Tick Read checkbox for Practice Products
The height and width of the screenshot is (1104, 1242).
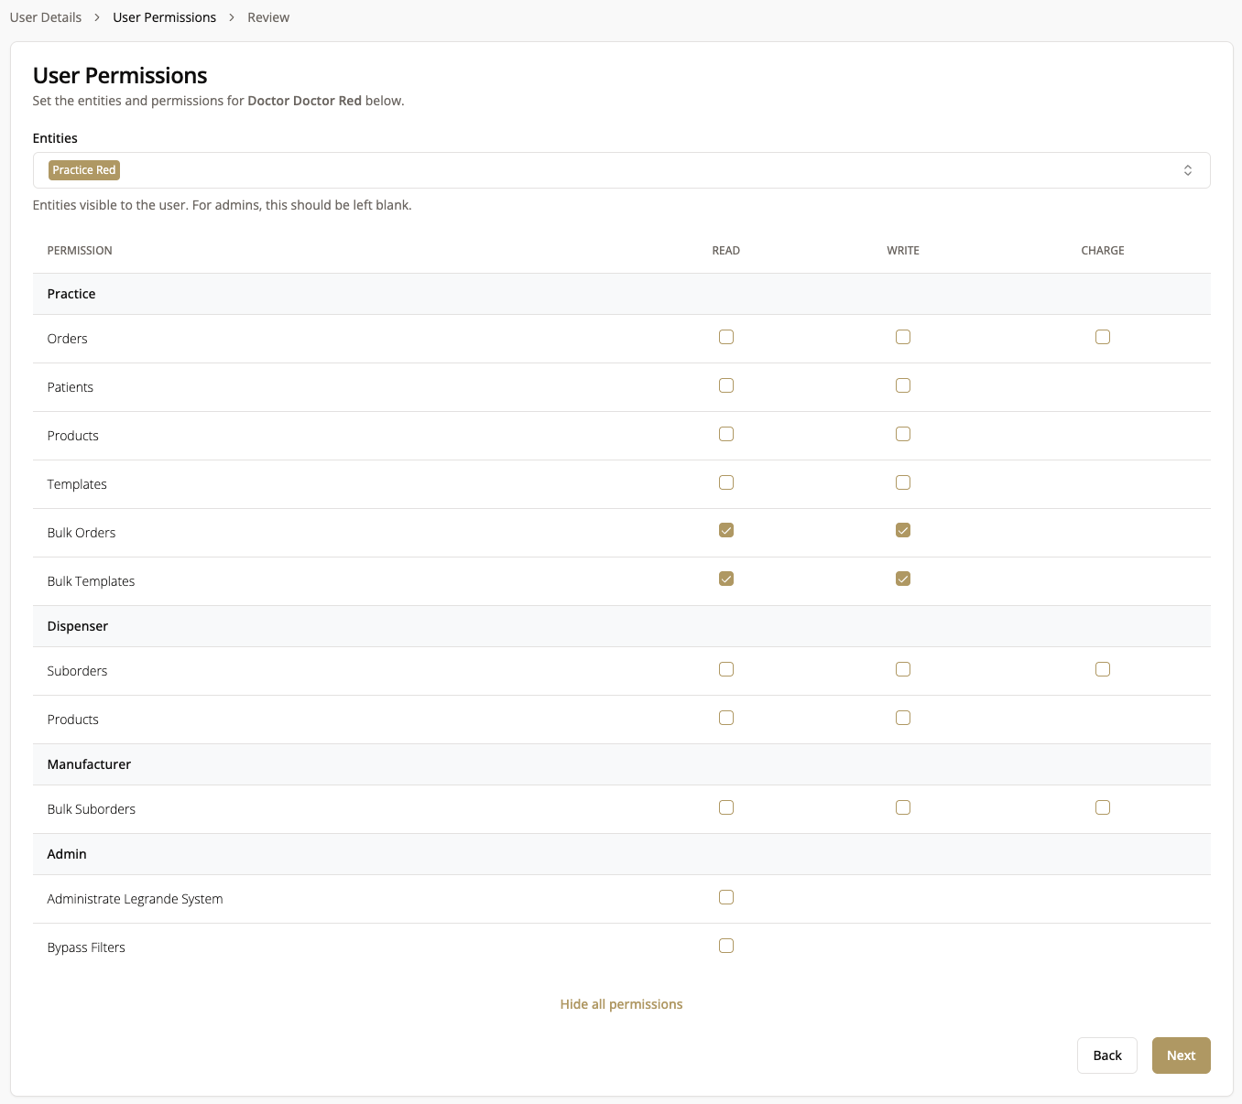726,434
